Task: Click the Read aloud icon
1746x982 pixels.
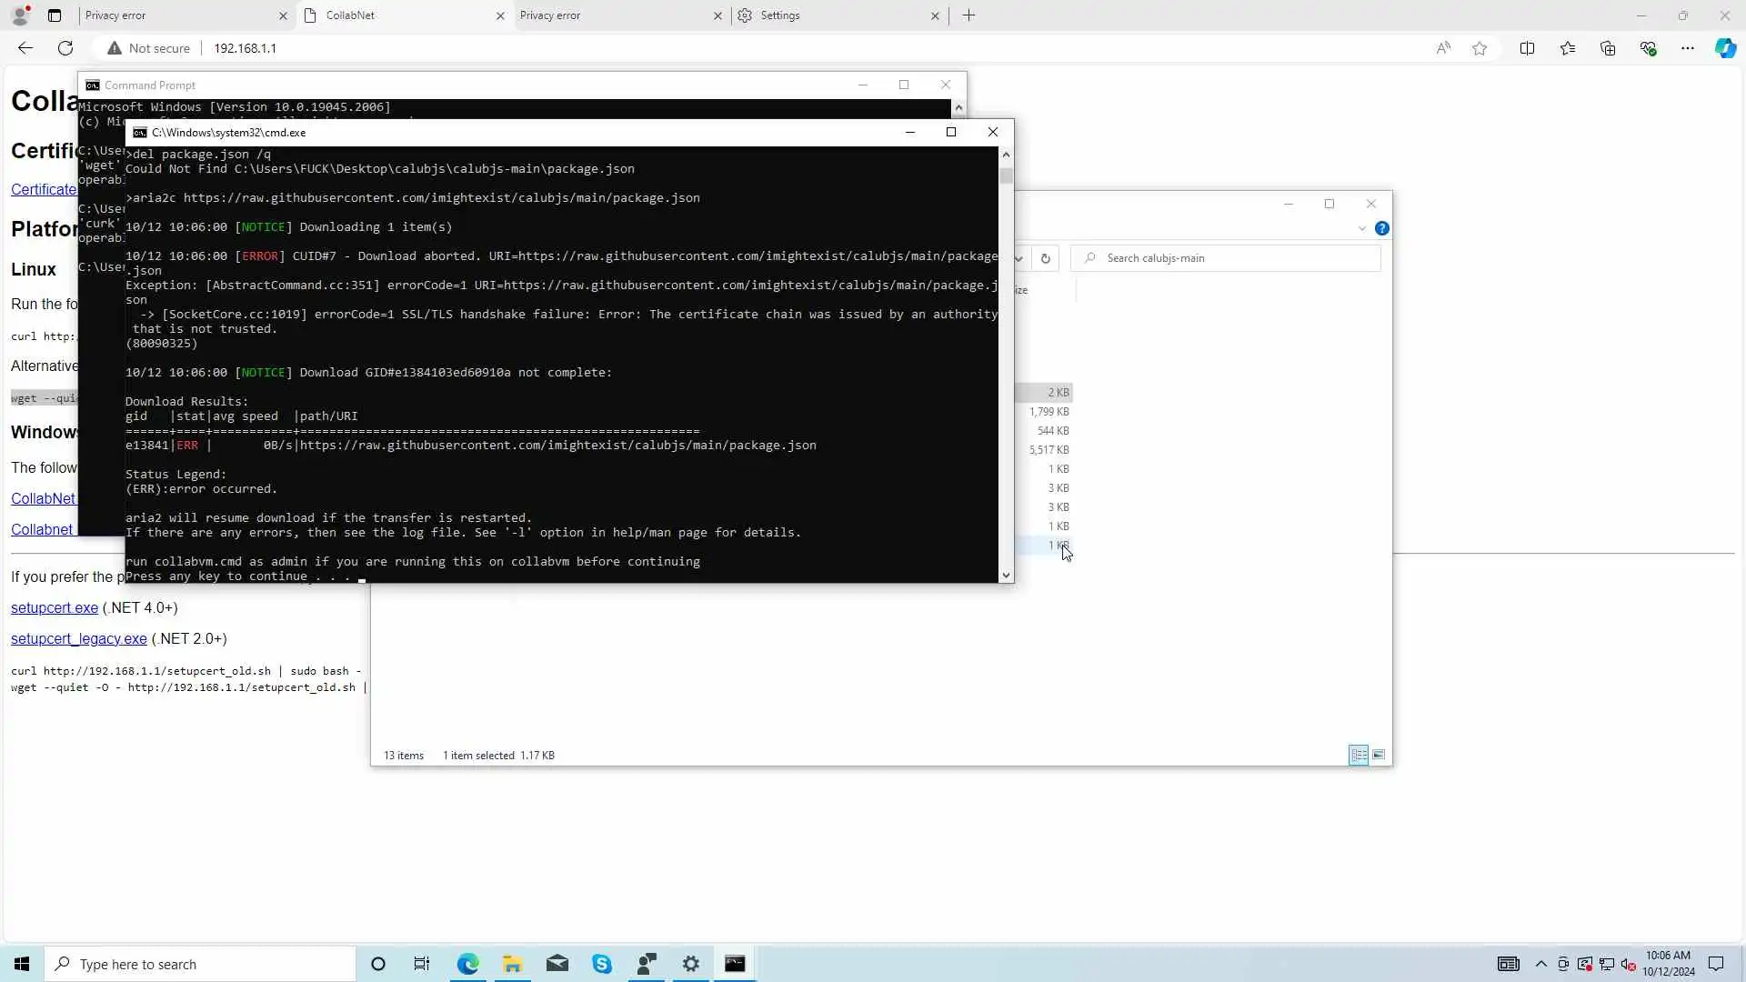Action: pos(1443,48)
